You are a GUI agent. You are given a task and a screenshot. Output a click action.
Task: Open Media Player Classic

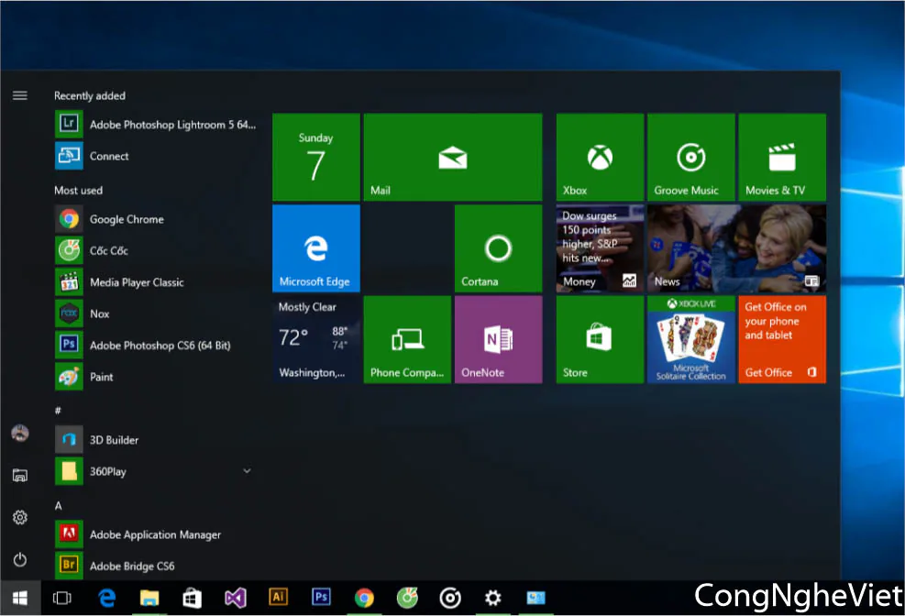click(x=156, y=282)
